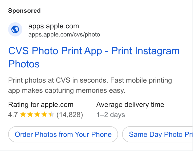
Task: Click the 4.7 star rating icons
Action: (37, 115)
